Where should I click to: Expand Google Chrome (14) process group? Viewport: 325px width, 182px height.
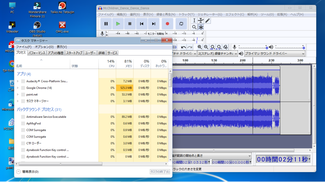[x=18, y=88]
